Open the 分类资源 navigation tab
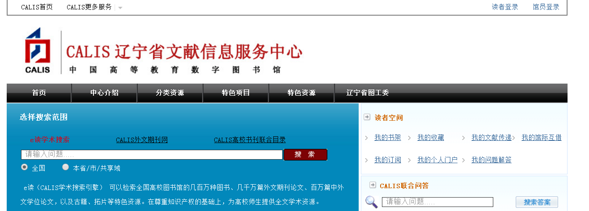The image size is (589, 211). click(170, 93)
